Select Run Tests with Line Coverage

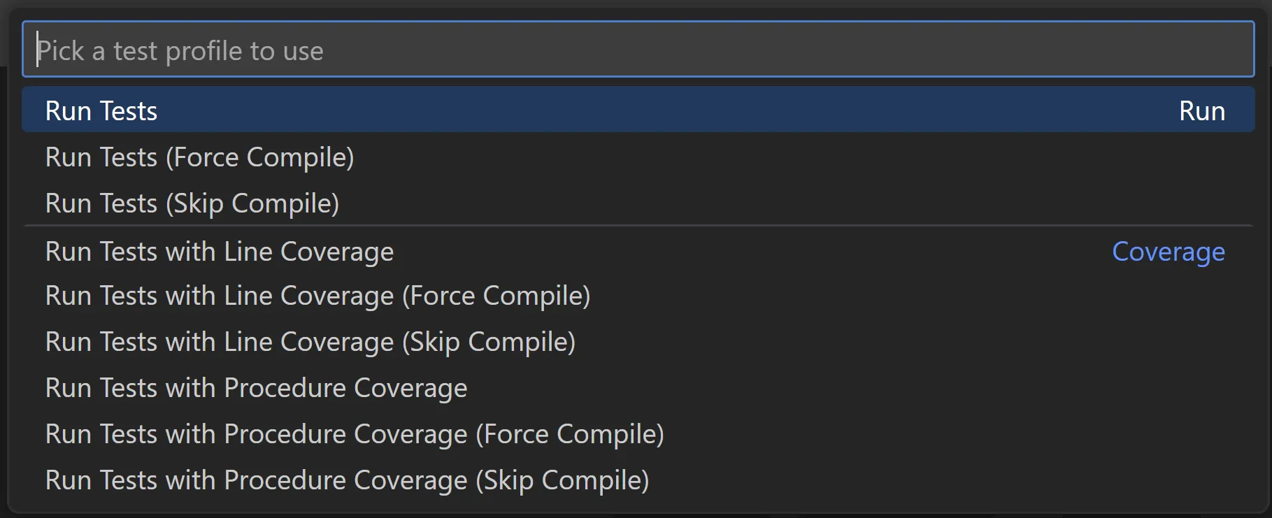[x=219, y=252]
